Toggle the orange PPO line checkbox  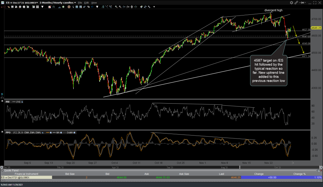[51, 133]
